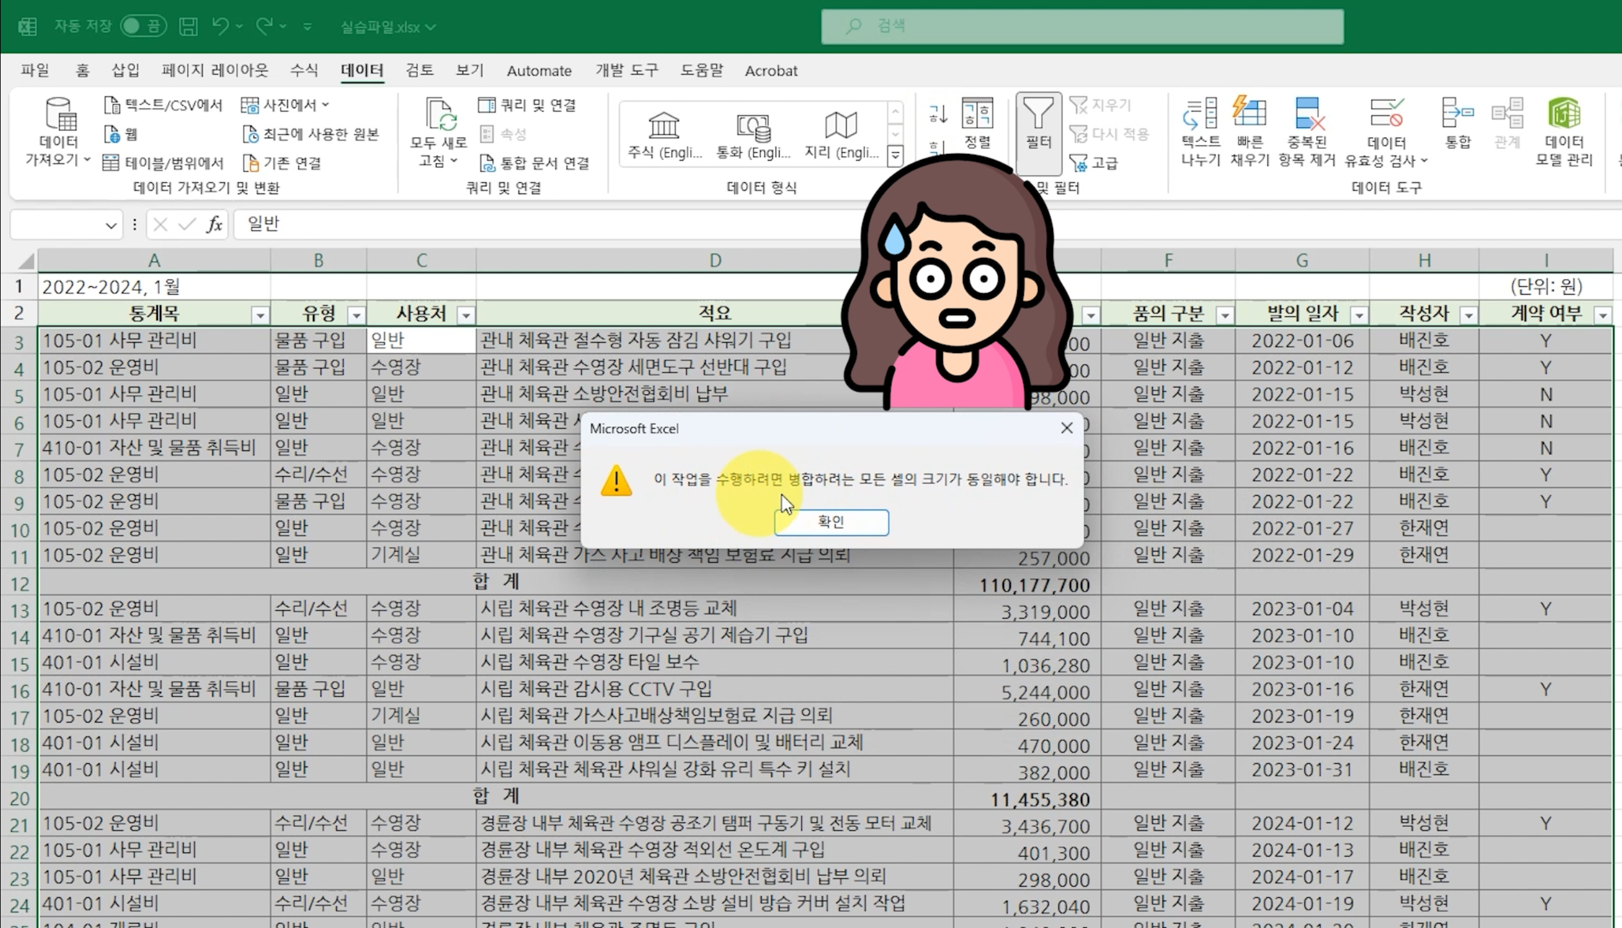The image size is (1622, 928).
Task: Open the 삽입 ribbon tab
Action: [x=125, y=70]
